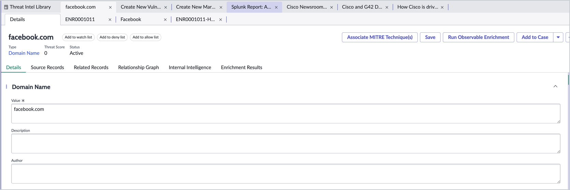Close the Cisco Newsroom tab
This screenshot has height=190, width=570.
click(332, 7)
